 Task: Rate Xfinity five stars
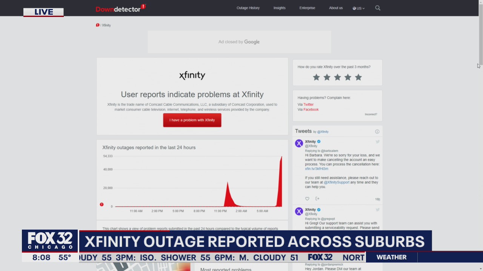point(358,77)
